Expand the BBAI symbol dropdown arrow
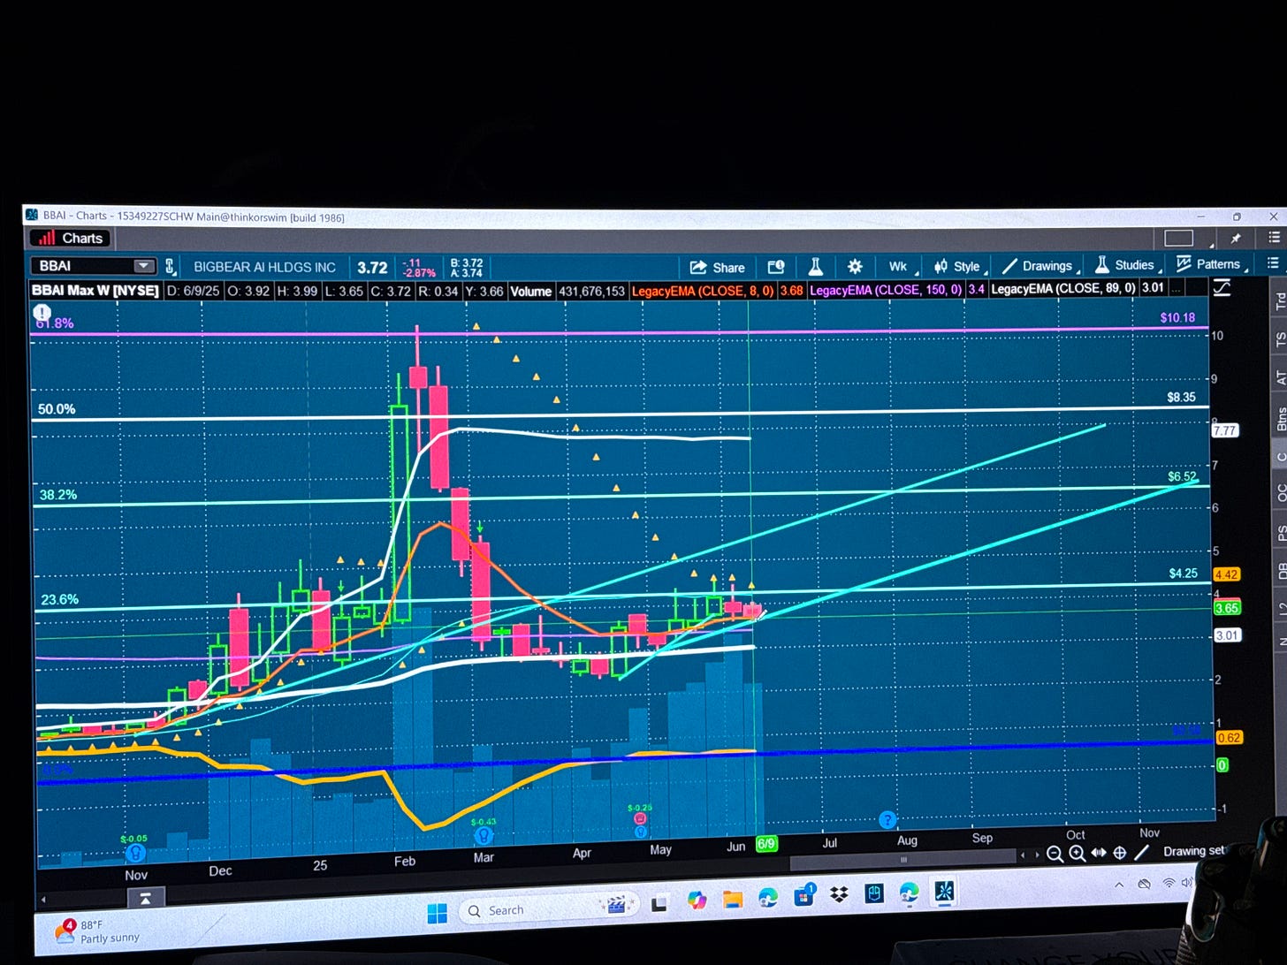Screen dimensions: 1287x965 pyautogui.click(x=144, y=266)
